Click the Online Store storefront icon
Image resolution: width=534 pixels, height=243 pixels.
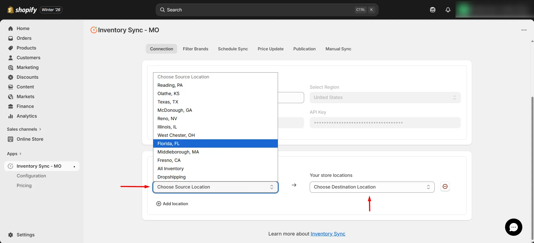[11, 139]
